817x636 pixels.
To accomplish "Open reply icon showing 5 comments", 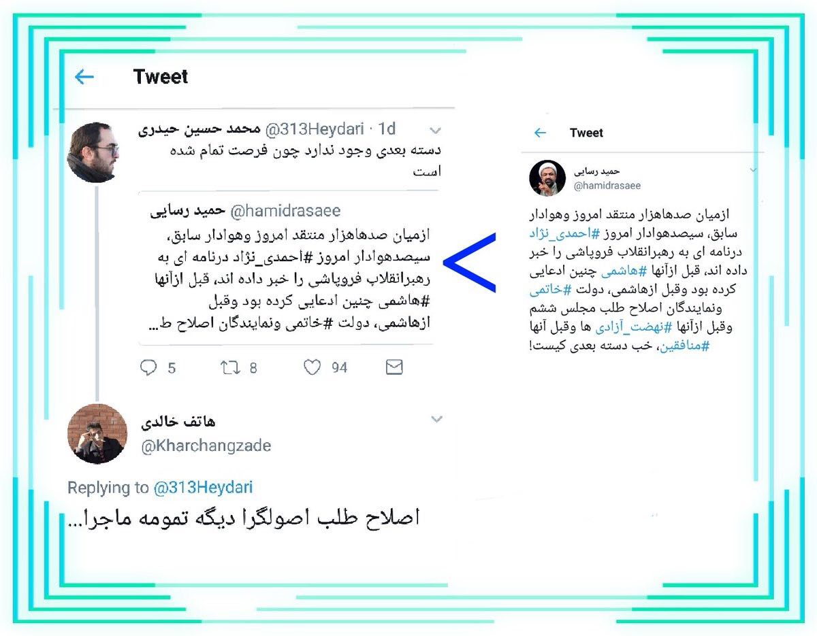I will pyautogui.click(x=148, y=368).
